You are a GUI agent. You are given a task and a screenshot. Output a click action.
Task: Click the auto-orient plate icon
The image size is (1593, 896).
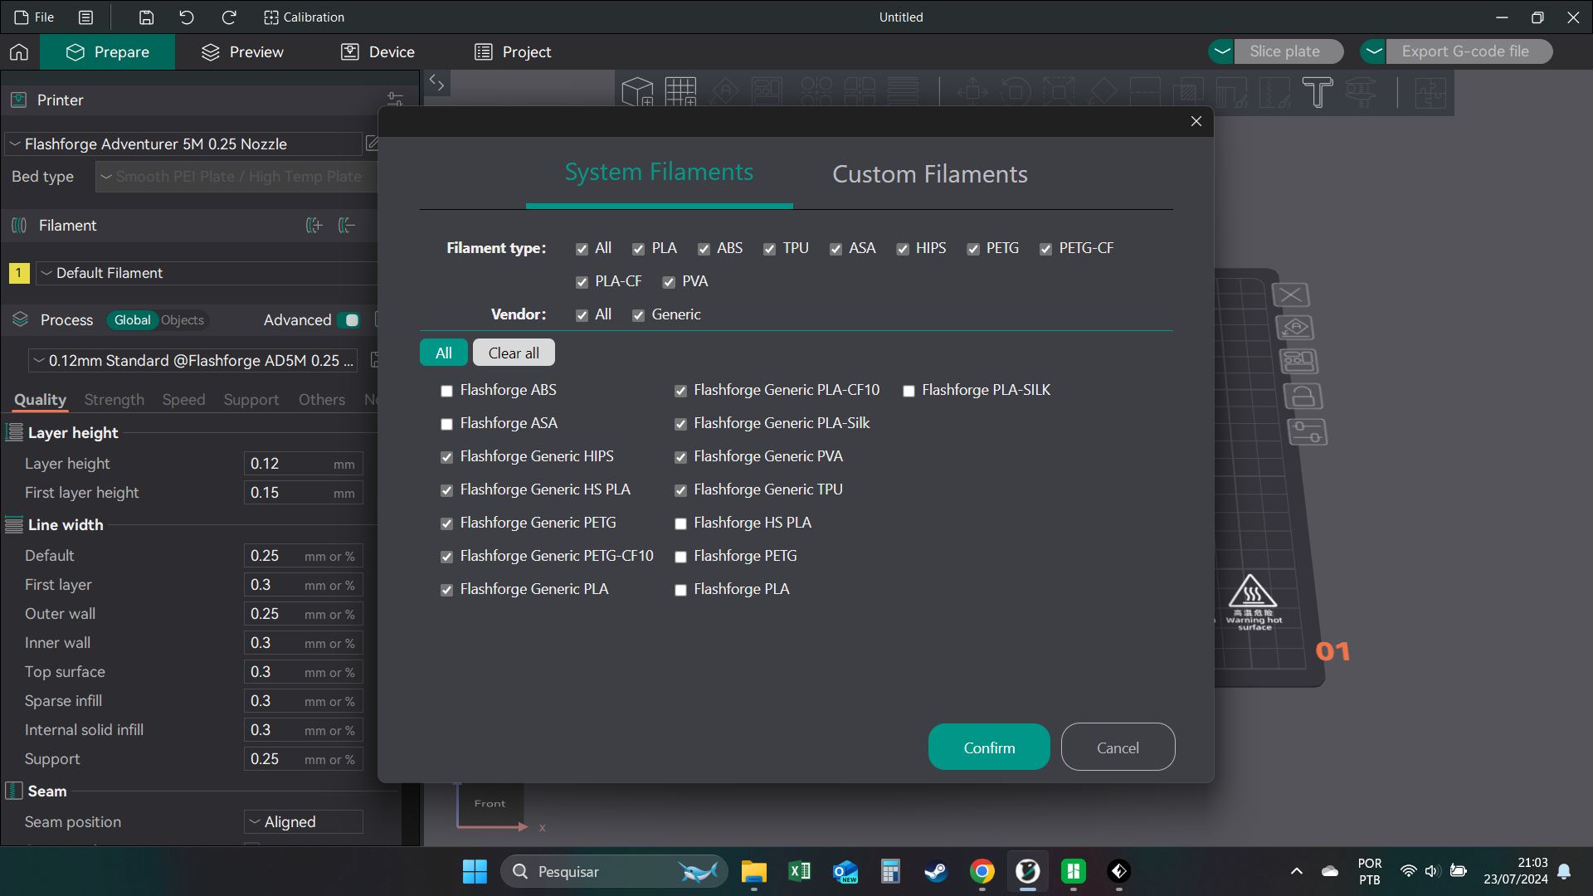[x=1295, y=328]
